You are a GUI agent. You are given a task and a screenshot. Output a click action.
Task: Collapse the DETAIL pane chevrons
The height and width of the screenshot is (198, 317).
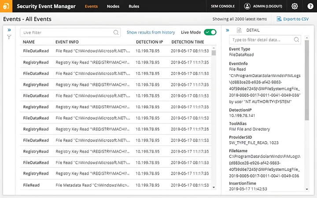point(228,30)
